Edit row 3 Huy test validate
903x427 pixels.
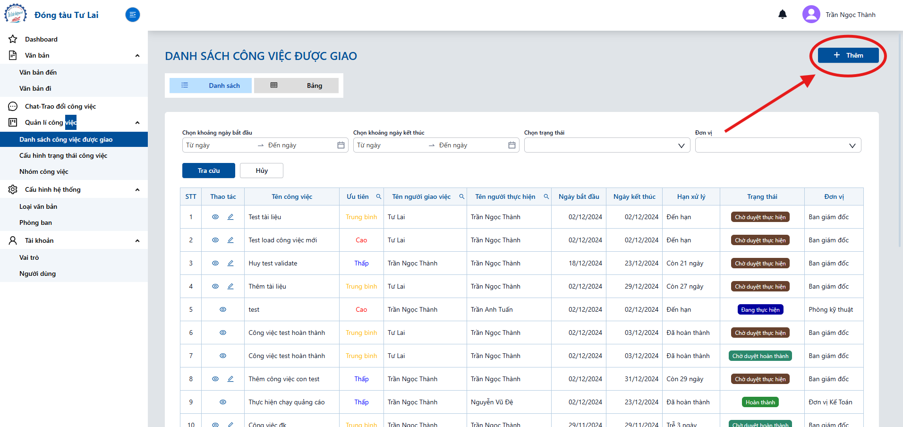point(230,263)
